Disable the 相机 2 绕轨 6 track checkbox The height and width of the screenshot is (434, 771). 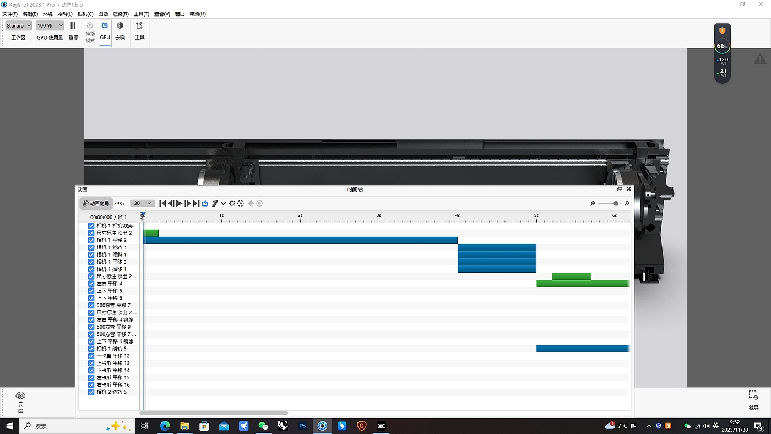[x=91, y=392]
